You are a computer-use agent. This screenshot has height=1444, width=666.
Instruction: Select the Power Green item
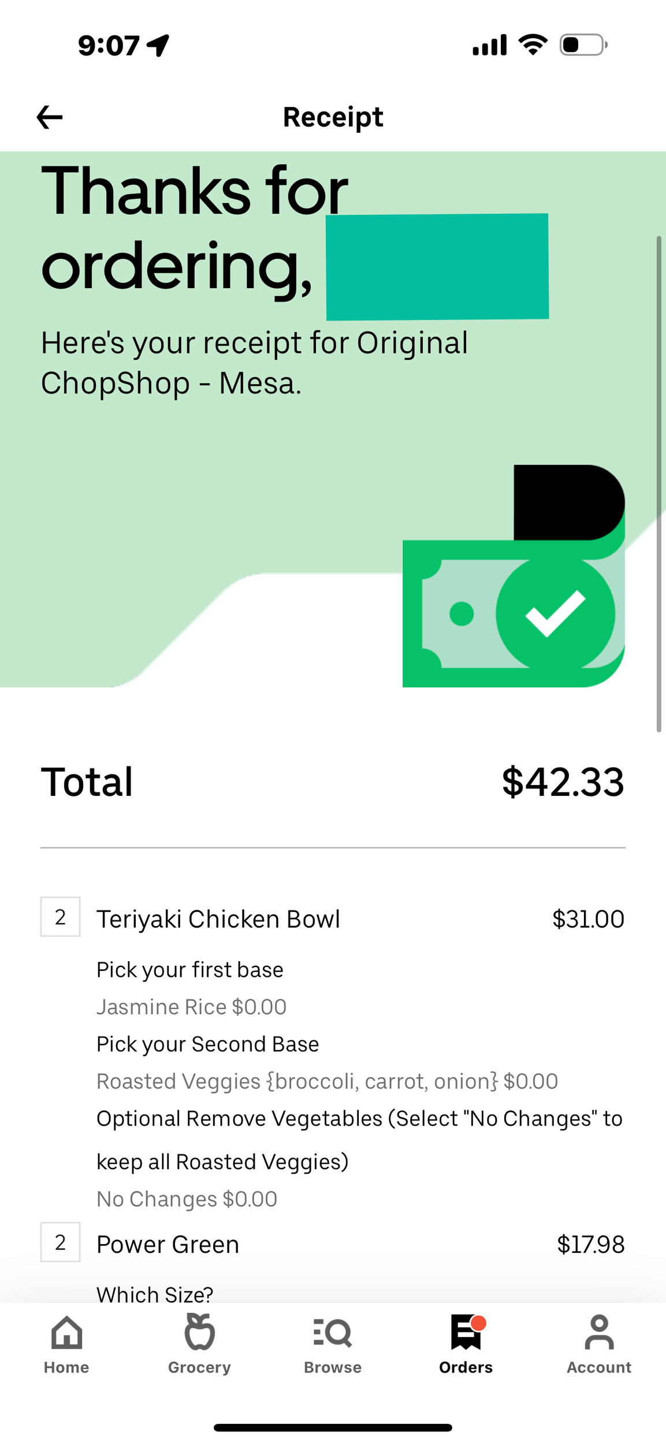(168, 1245)
